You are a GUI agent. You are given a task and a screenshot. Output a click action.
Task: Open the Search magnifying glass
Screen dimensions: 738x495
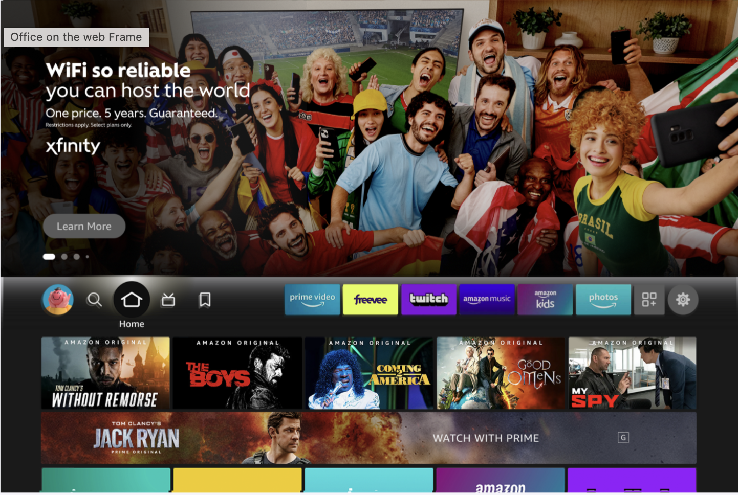click(x=94, y=300)
